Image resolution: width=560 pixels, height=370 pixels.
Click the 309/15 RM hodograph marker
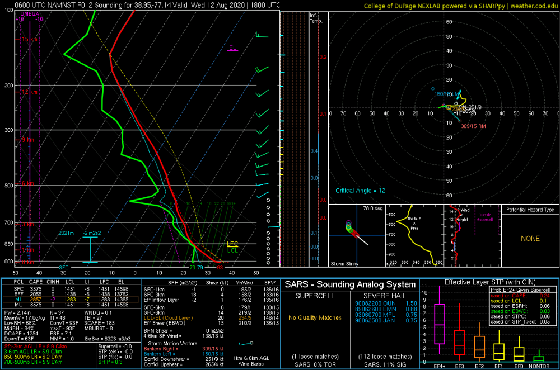(473, 126)
